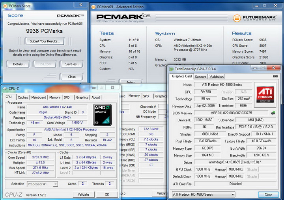Click the 9938 PCMarks score text
Screen dimensions: 284x200
[44, 31]
